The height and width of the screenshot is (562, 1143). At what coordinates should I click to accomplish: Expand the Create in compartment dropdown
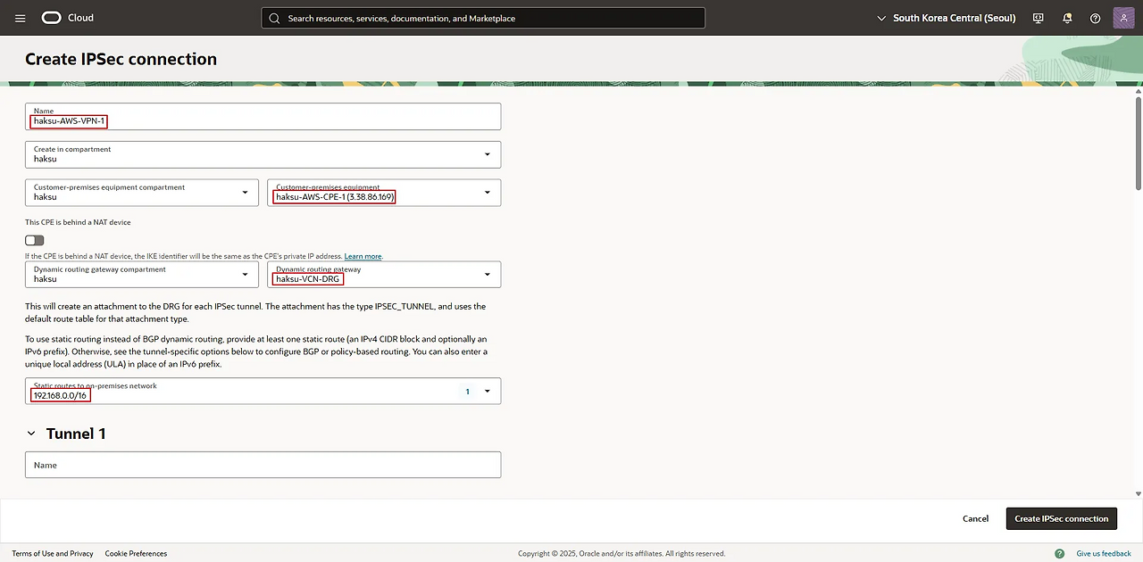[487, 154]
